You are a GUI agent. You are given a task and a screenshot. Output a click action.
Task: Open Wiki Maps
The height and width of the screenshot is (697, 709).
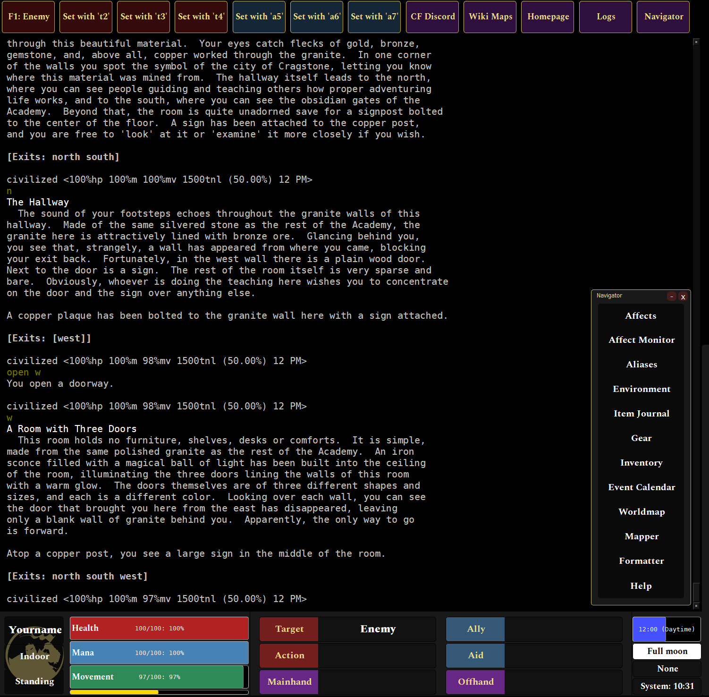(490, 17)
